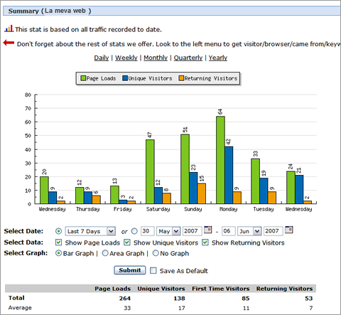
Task: Click the Submit button
Action: (x=130, y=270)
